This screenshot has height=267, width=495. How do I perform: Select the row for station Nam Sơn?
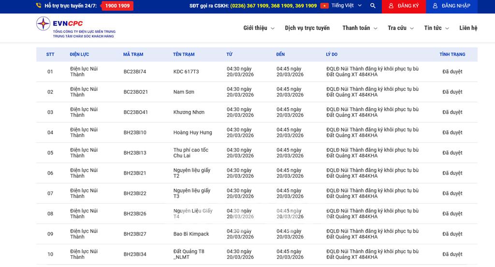[x=184, y=92]
